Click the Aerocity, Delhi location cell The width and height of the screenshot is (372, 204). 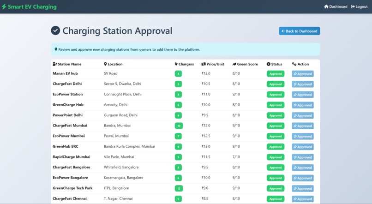(115, 105)
